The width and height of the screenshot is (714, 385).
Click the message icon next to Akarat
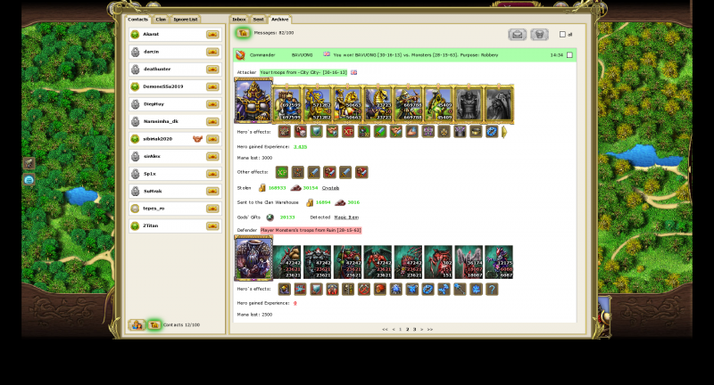(212, 35)
